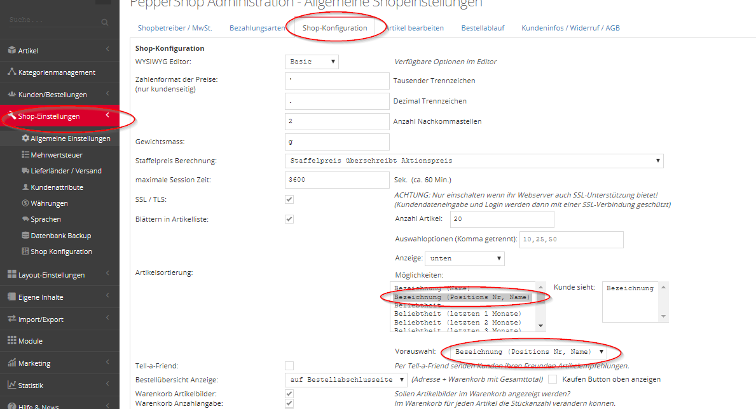Image resolution: width=756 pixels, height=409 pixels.
Task: Select Beliebtheit (letzten 2 Monate) option
Action: pos(457,322)
